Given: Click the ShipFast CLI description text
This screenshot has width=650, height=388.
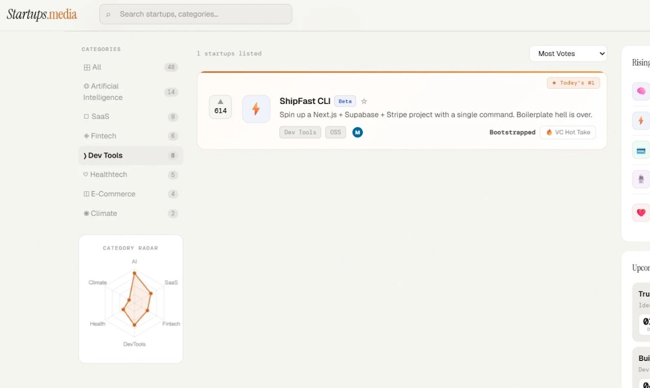Looking at the screenshot, I should coord(436,115).
